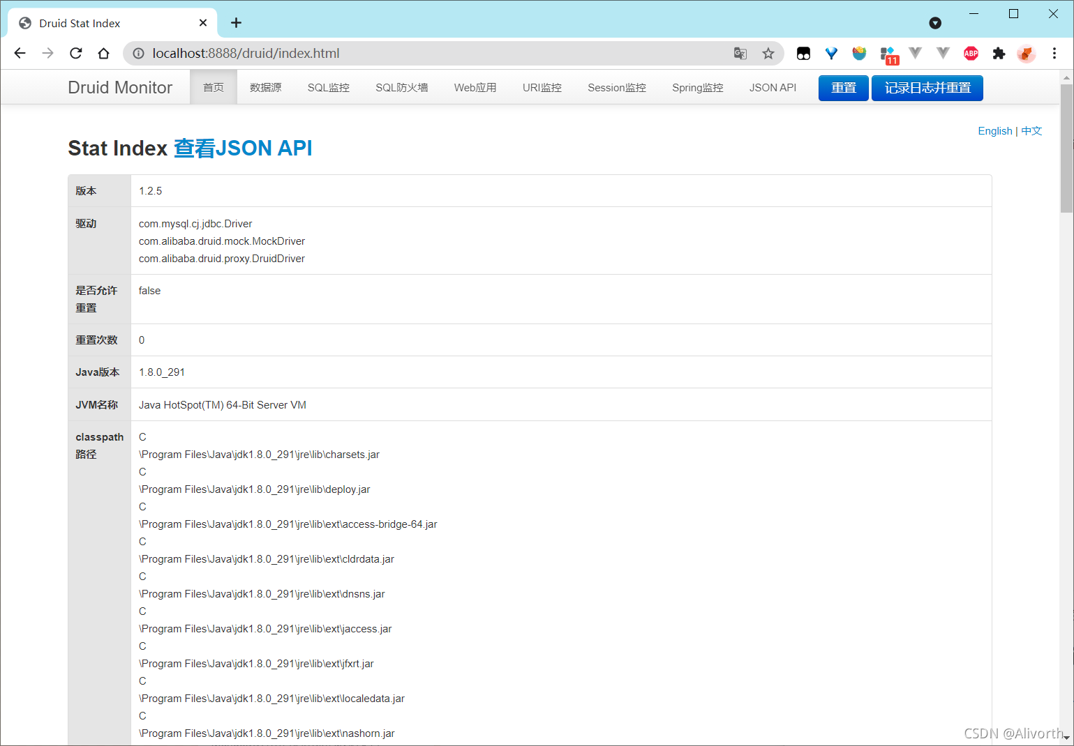The image size is (1074, 746).
Task: Click the round dropdown icon in title bar
Action: pyautogui.click(x=935, y=23)
